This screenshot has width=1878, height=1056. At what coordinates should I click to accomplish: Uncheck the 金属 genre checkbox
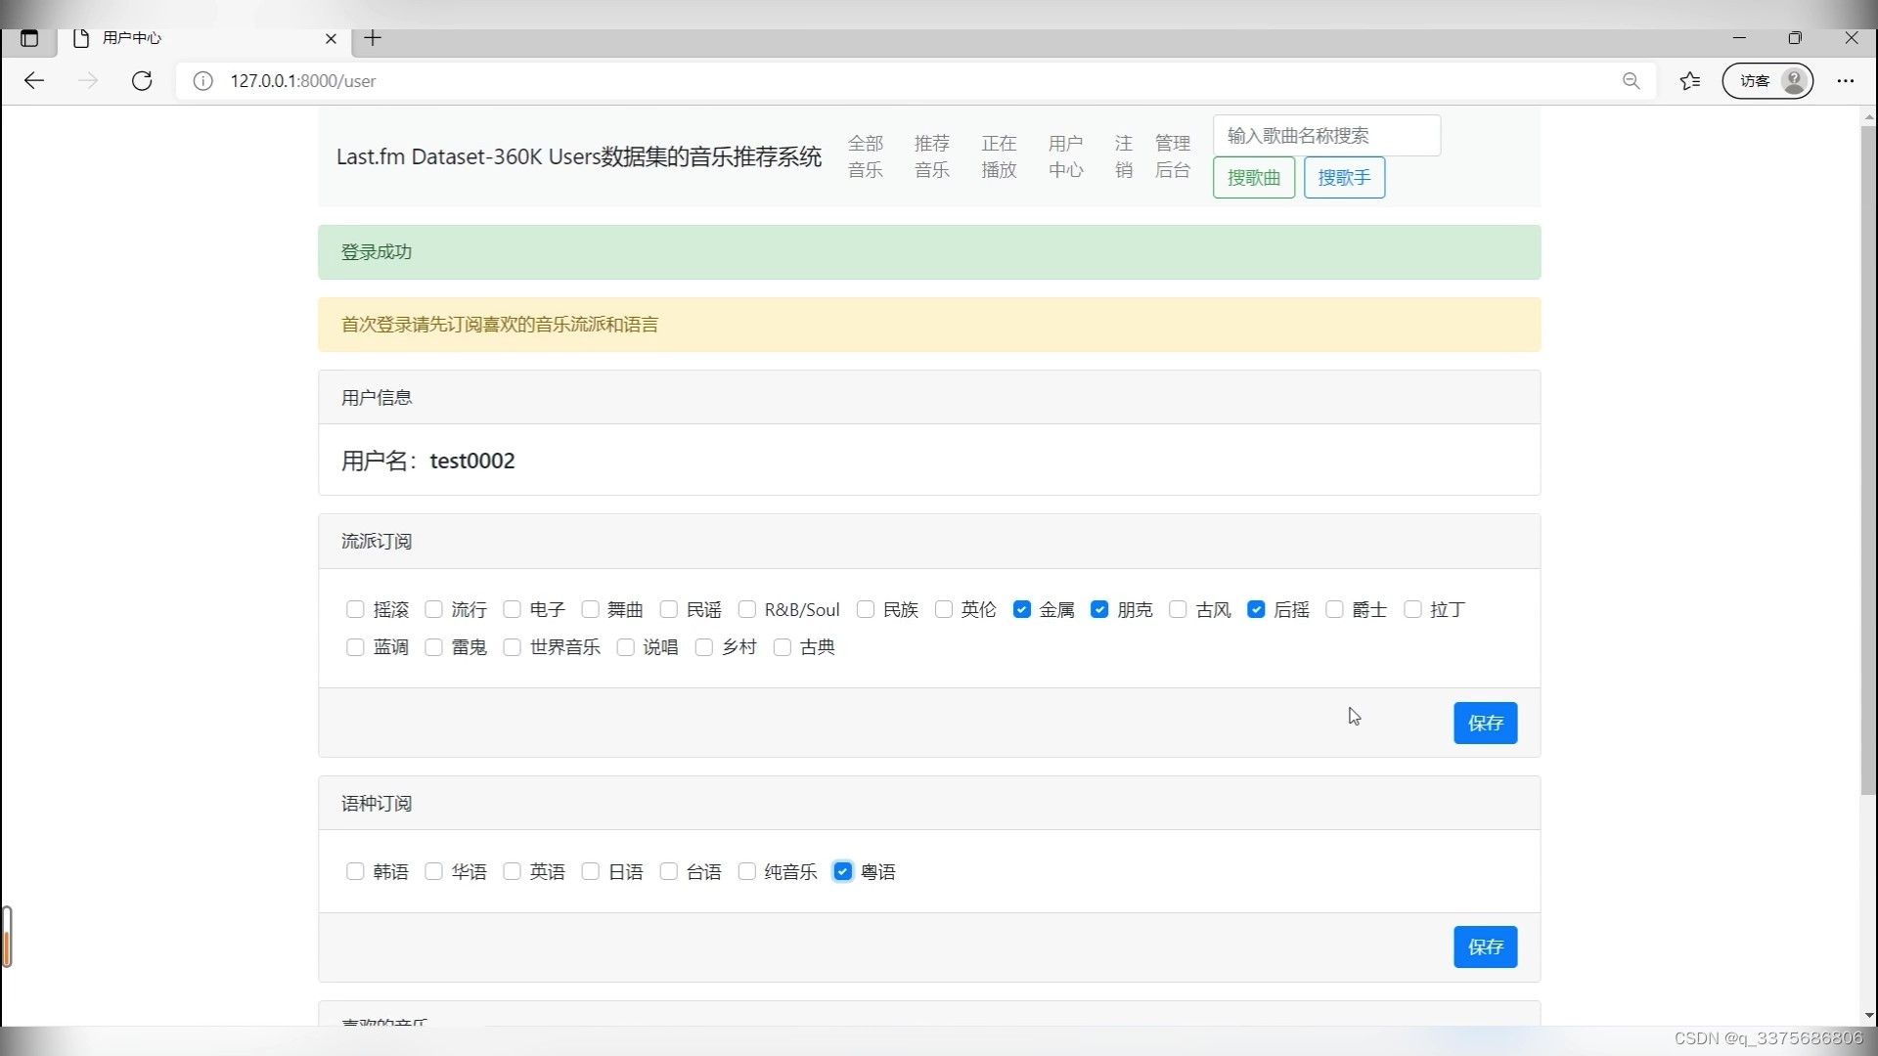coord(1021,609)
